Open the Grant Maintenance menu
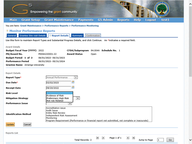This screenshot has height=144, width=192. click(59, 20)
